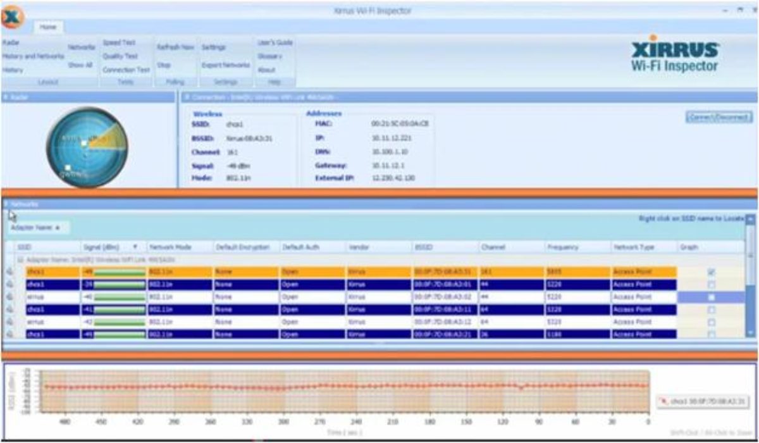Click signal bar in -39 dBm row
This screenshot has height=443, width=759.
119,285
